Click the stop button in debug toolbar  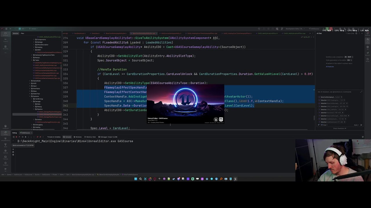16,137
